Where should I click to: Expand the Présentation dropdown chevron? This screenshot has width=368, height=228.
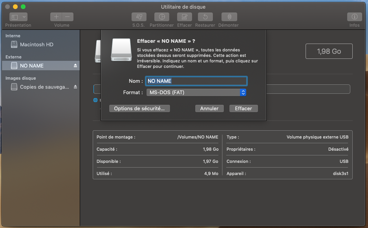click(x=24, y=17)
